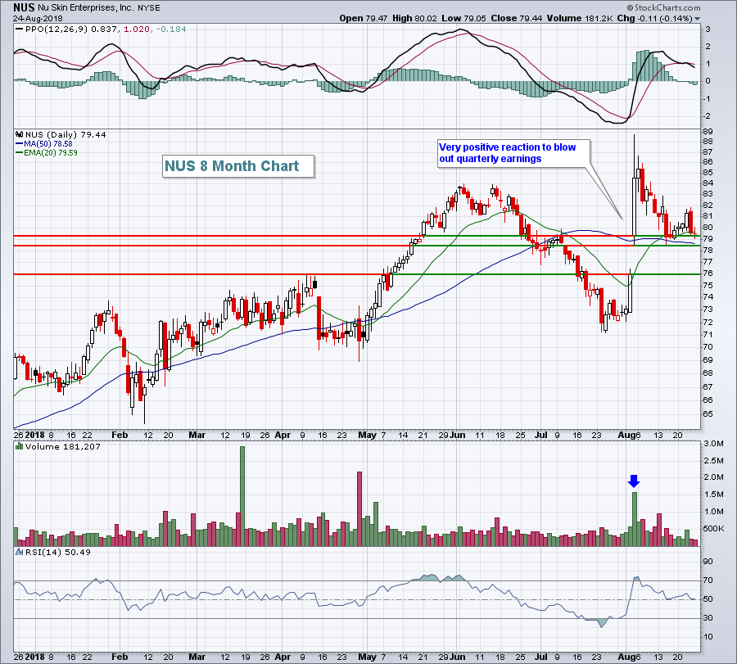Open the StockCharts.com copyright link

point(663,7)
